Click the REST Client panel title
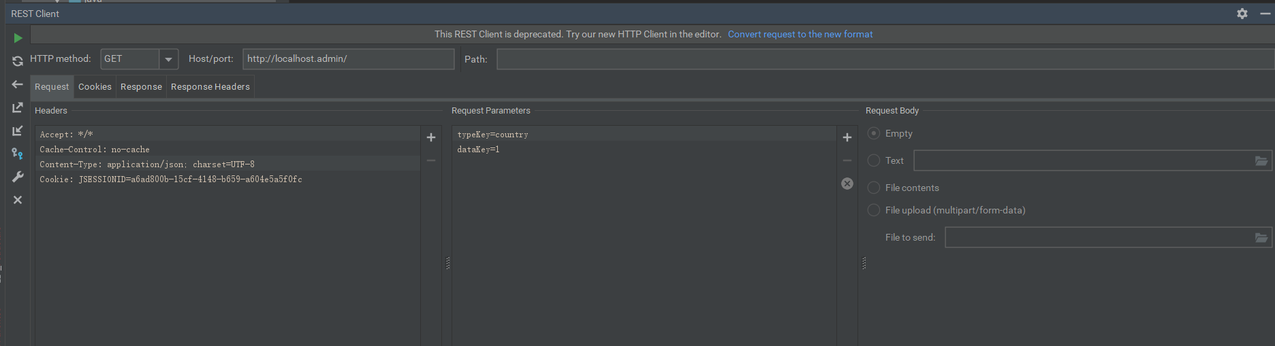Viewport: 1275px width, 346px height. point(35,14)
